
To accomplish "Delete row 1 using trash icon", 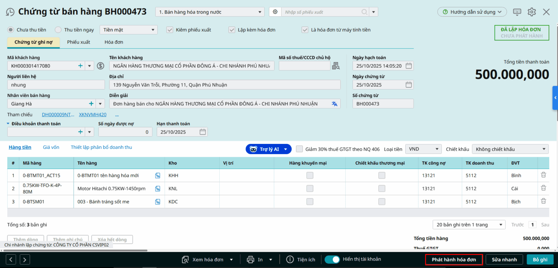I will pyautogui.click(x=543, y=175).
